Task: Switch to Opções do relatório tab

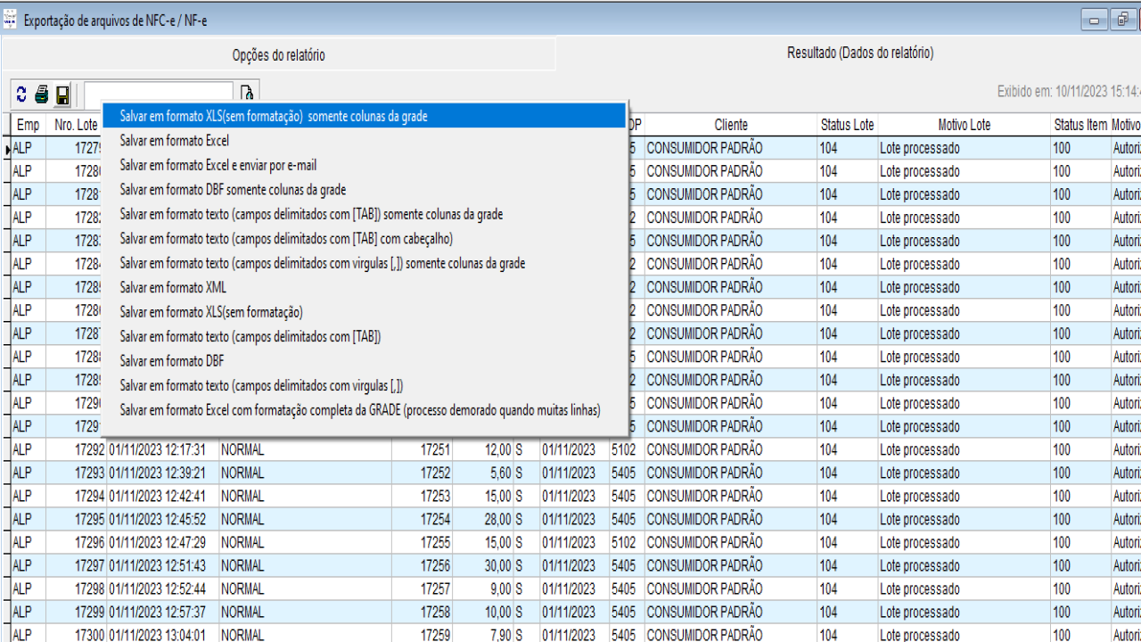Action: coord(278,55)
